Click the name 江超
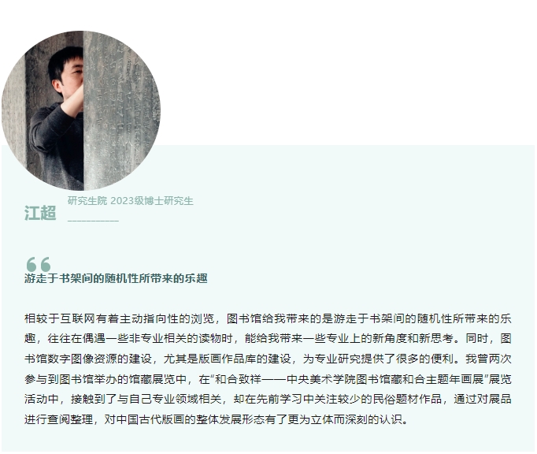This screenshot has width=537, height=454. 40,213
